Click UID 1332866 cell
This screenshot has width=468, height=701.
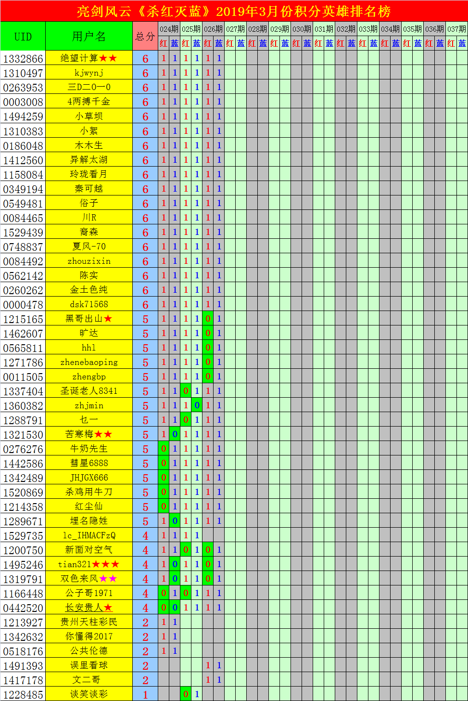click(x=23, y=58)
